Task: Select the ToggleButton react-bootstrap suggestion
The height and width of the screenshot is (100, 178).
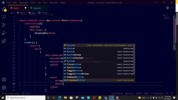Action: [x=98, y=71]
